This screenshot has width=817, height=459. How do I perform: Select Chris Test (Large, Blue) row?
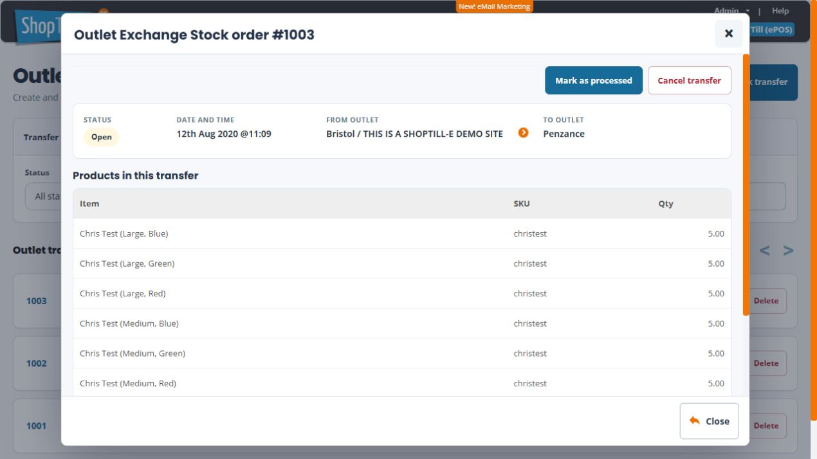pos(401,233)
